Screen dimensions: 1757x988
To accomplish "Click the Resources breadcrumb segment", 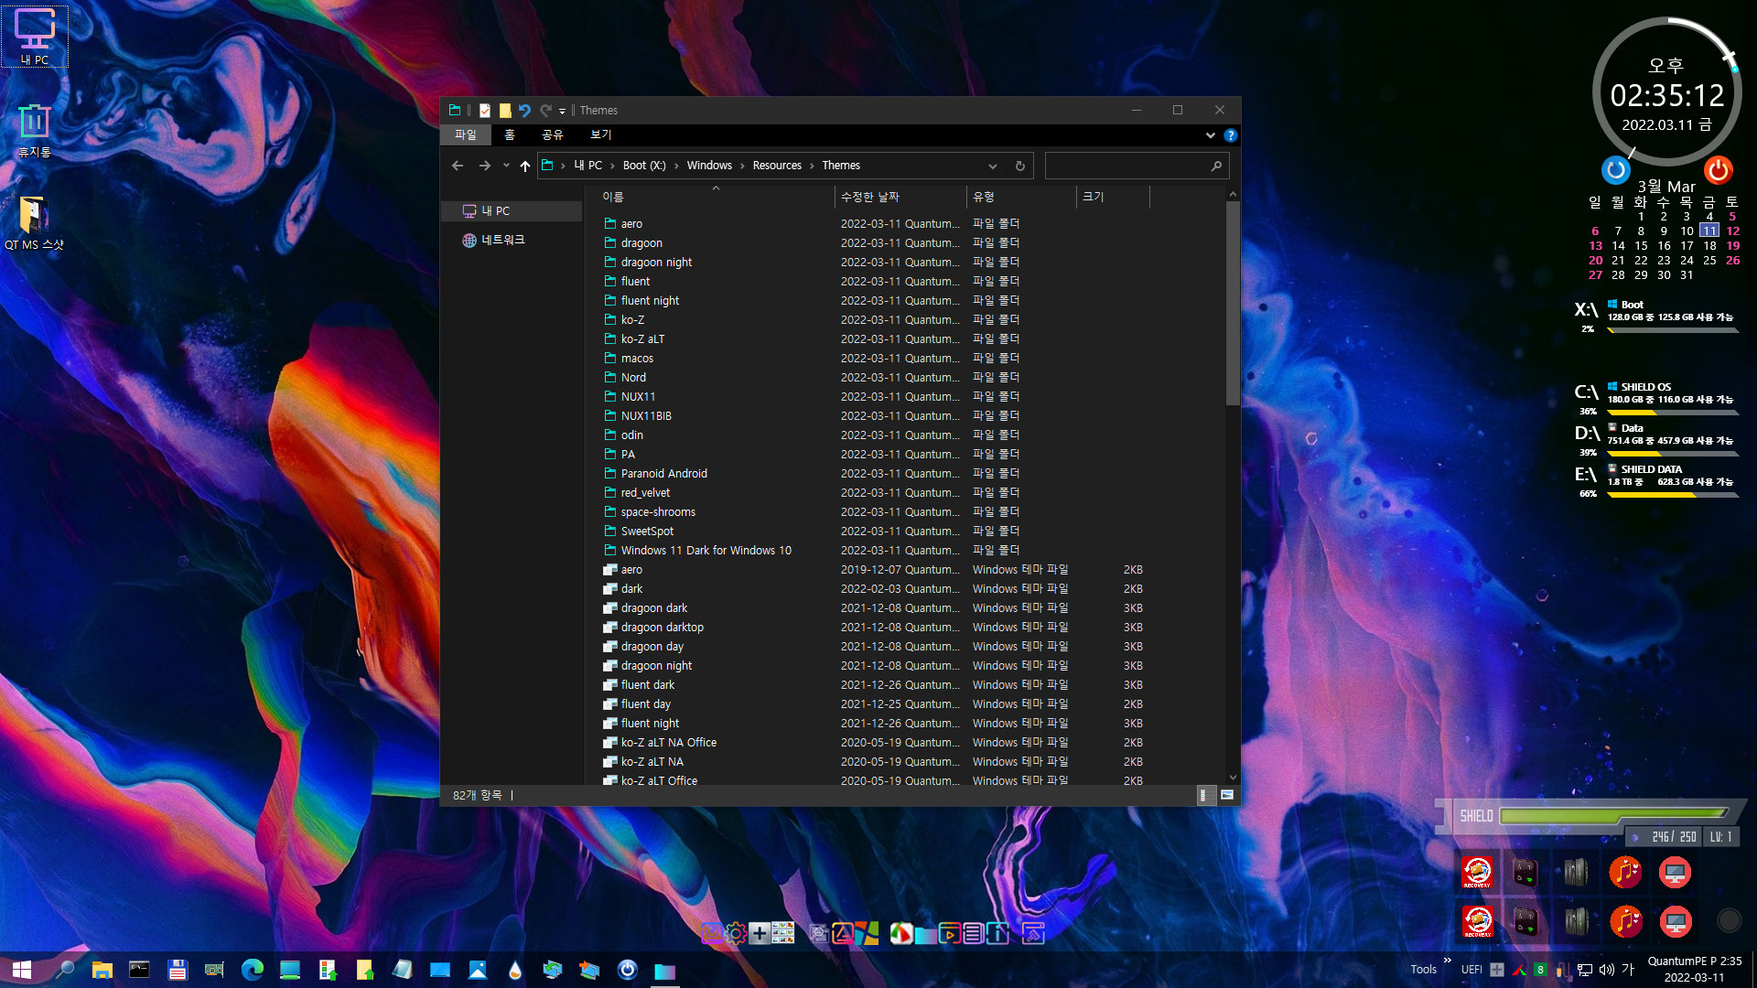I will 777,166.
